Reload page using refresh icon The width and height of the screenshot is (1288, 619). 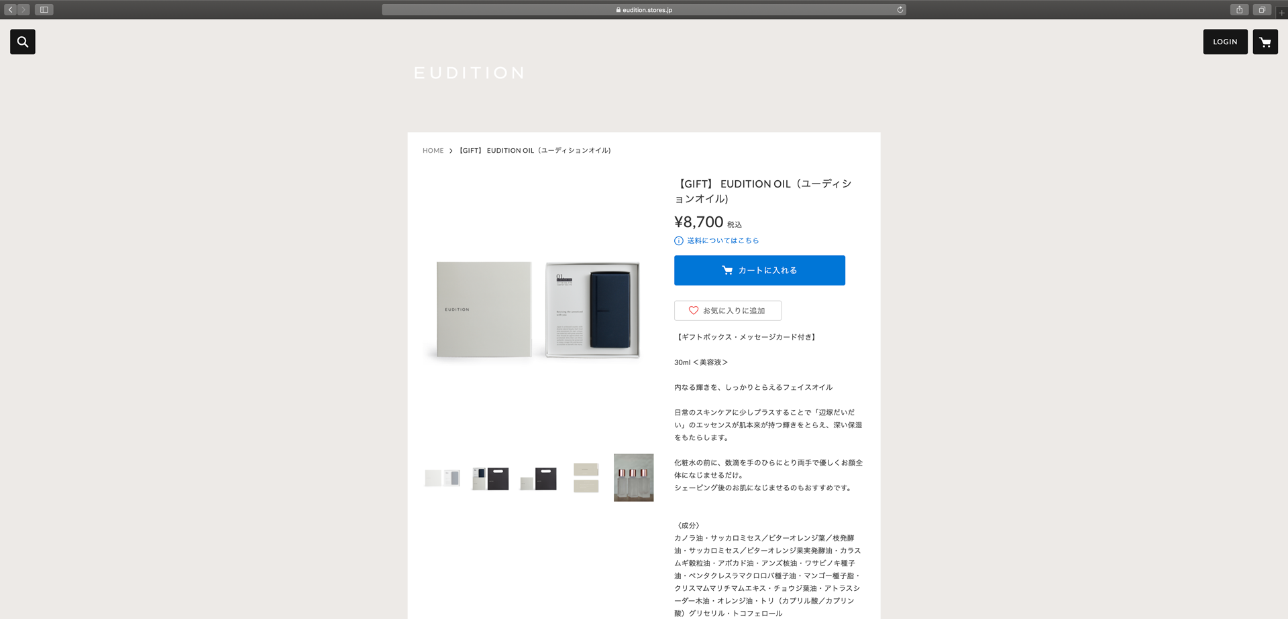coord(900,9)
